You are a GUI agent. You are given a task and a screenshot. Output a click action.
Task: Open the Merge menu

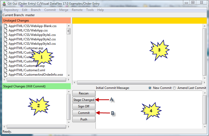click(x=64, y=10)
